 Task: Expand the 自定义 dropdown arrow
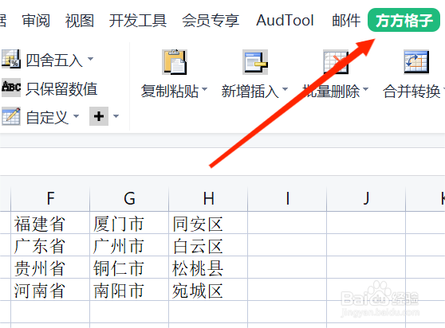click(76, 116)
